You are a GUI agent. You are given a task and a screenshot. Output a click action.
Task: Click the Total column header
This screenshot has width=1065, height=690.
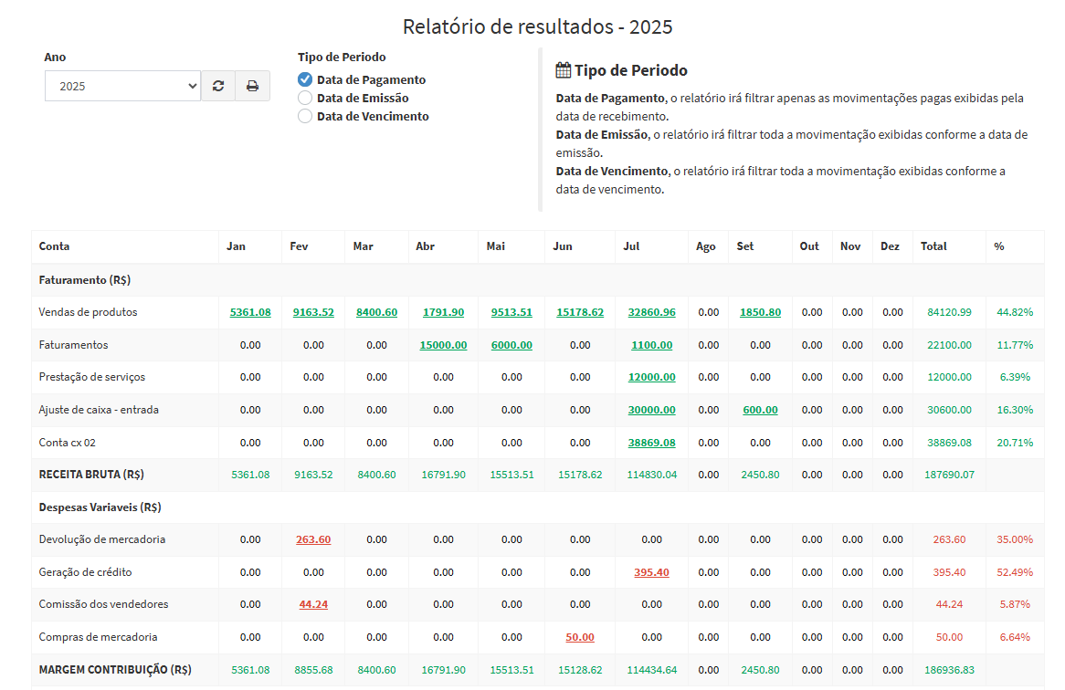(x=933, y=246)
